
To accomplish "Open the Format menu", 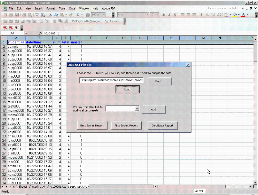I will (x=51, y=9).
